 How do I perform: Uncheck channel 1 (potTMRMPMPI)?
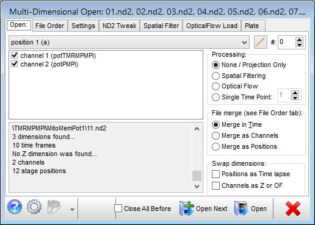click(x=15, y=55)
